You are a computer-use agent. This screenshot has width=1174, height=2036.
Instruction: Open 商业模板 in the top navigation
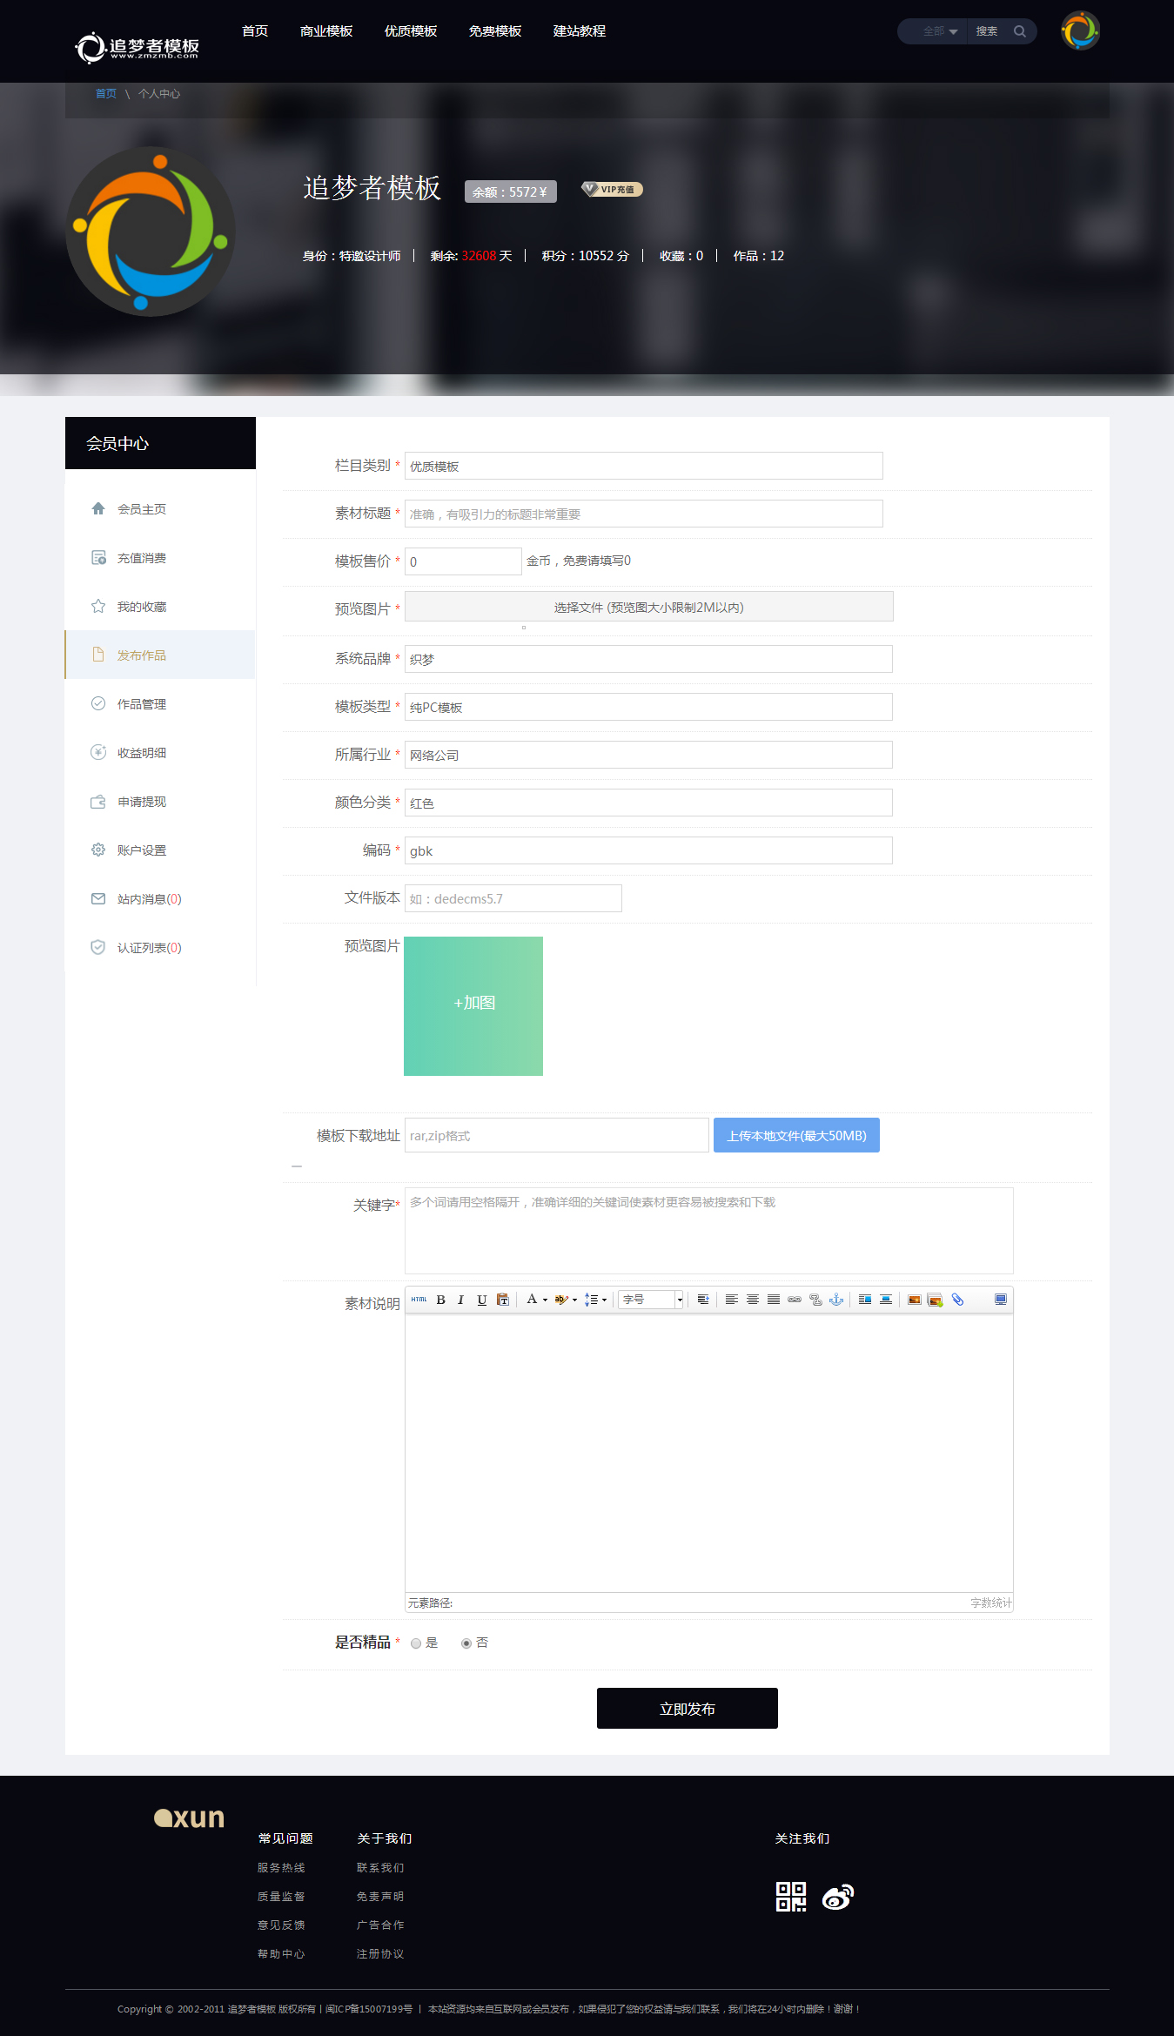pyautogui.click(x=325, y=31)
